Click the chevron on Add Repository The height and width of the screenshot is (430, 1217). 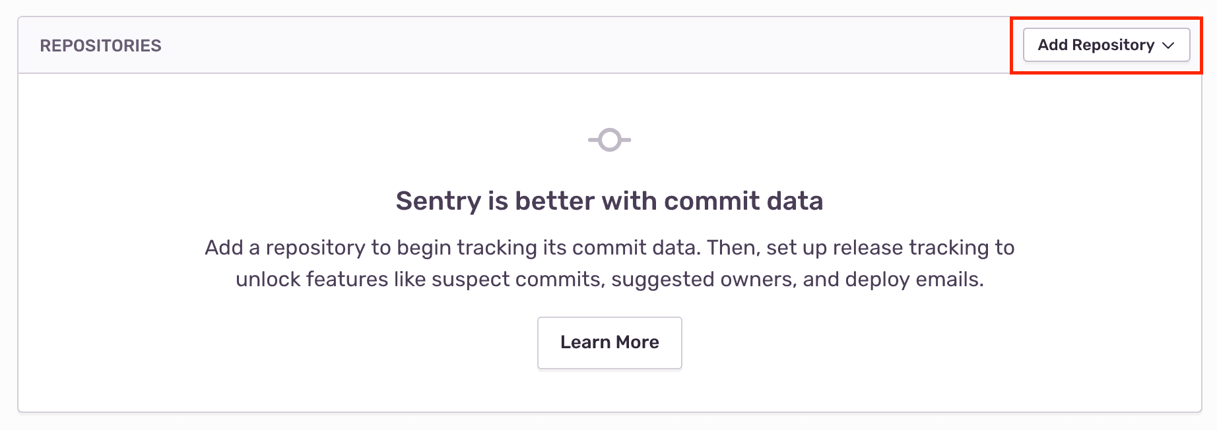coord(1168,45)
